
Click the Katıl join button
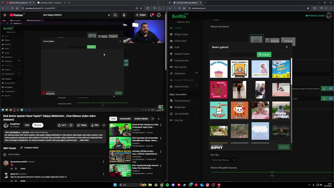point(27,125)
